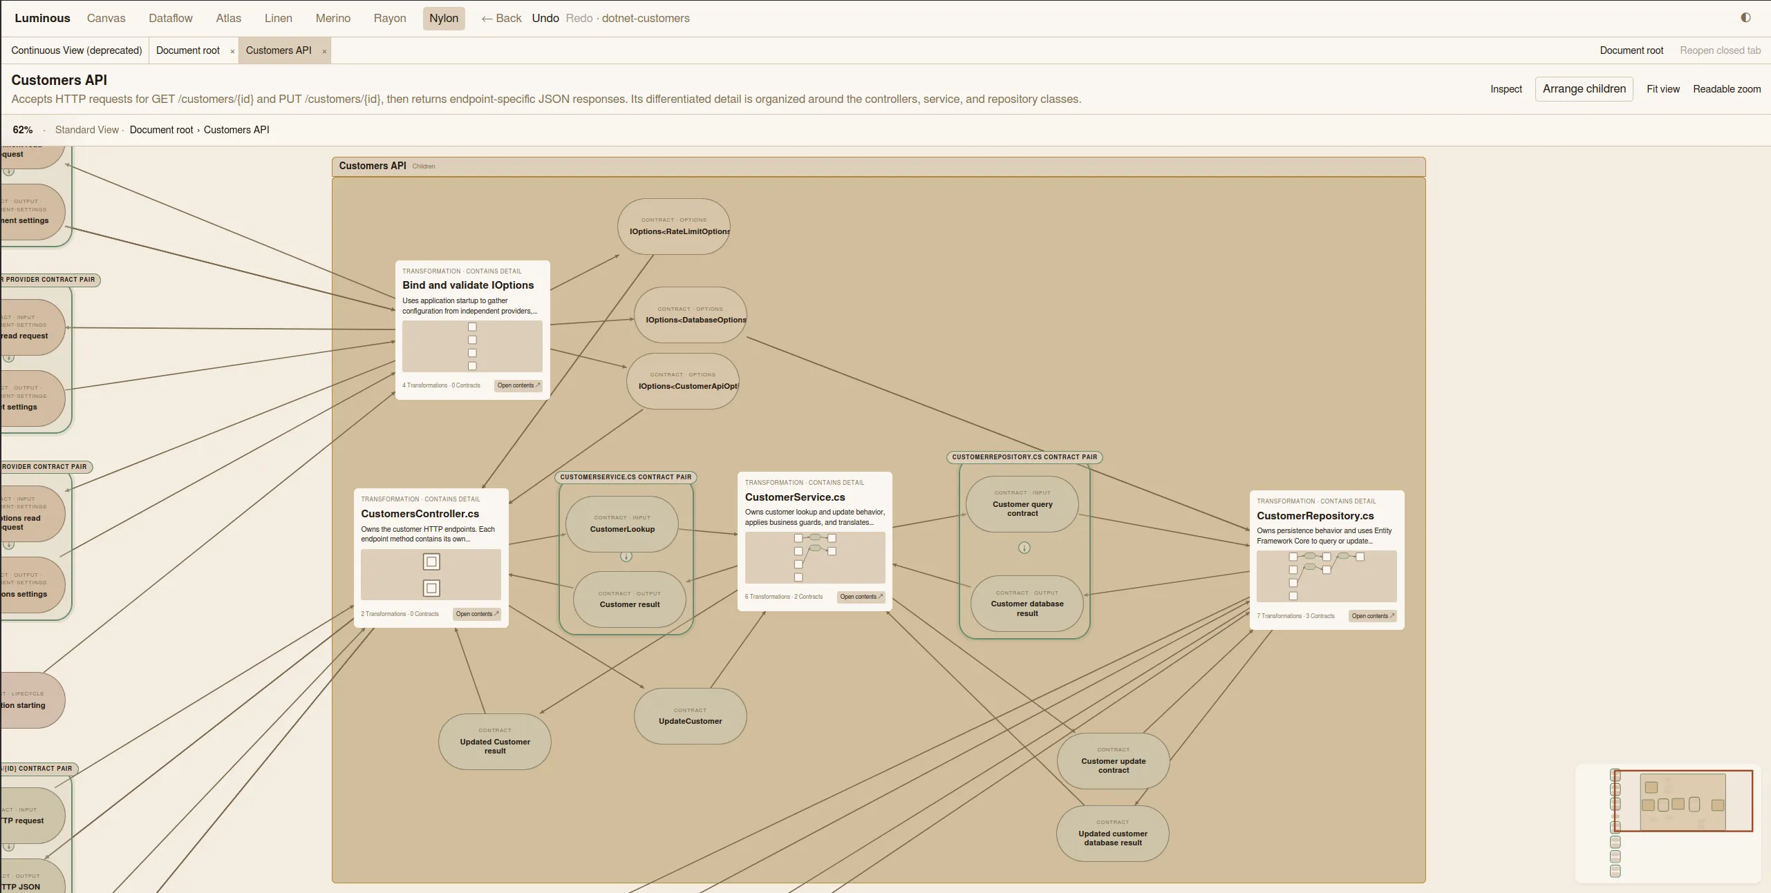The image size is (1771, 893).
Task: Switch to the Canvas theme
Action: (106, 18)
